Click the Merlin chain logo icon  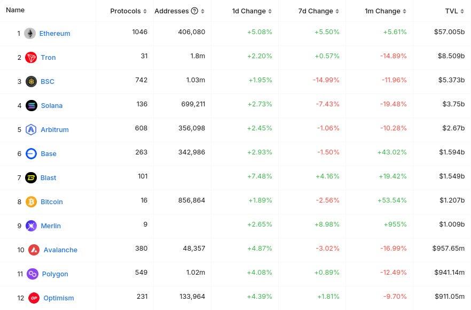(x=32, y=226)
